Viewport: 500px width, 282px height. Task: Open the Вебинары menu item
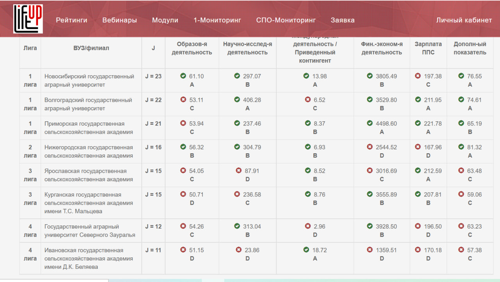coord(120,20)
